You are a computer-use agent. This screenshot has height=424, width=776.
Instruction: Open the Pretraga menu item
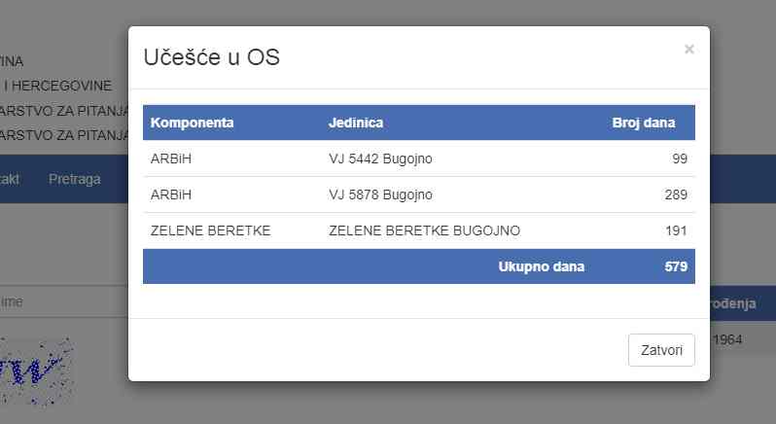click(74, 179)
